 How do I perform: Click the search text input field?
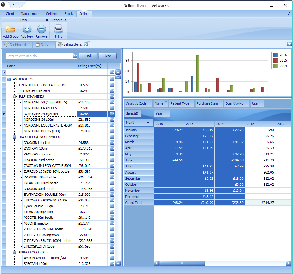(x=39, y=56)
